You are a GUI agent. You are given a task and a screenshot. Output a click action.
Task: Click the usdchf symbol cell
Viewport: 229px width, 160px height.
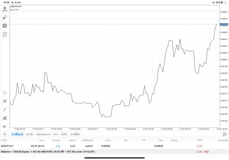[89, 146]
